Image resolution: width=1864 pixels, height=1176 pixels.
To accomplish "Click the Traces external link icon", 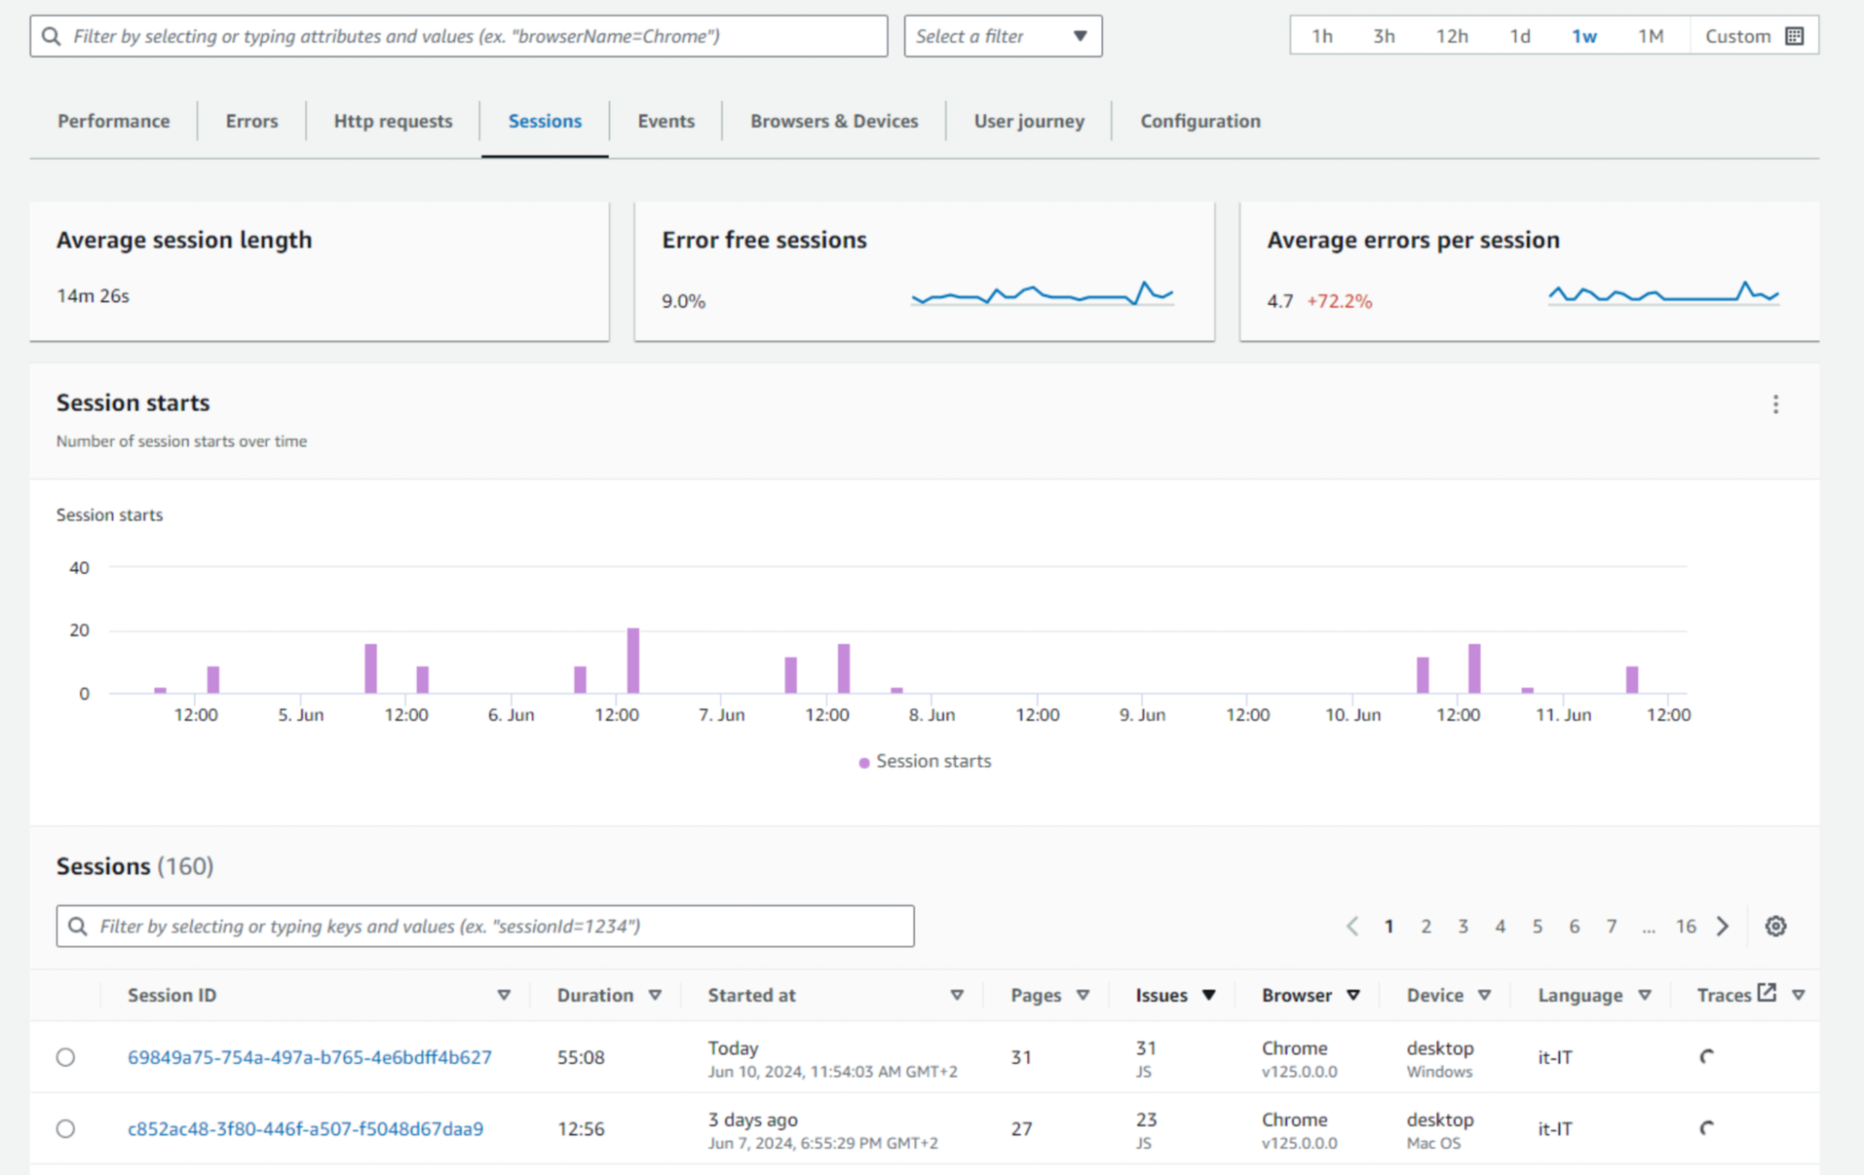I will point(1766,993).
